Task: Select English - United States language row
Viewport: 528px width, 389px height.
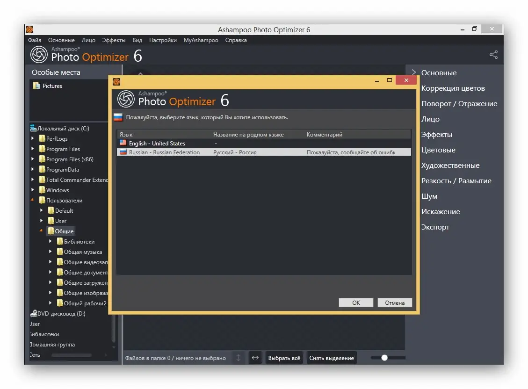Action: (264, 144)
